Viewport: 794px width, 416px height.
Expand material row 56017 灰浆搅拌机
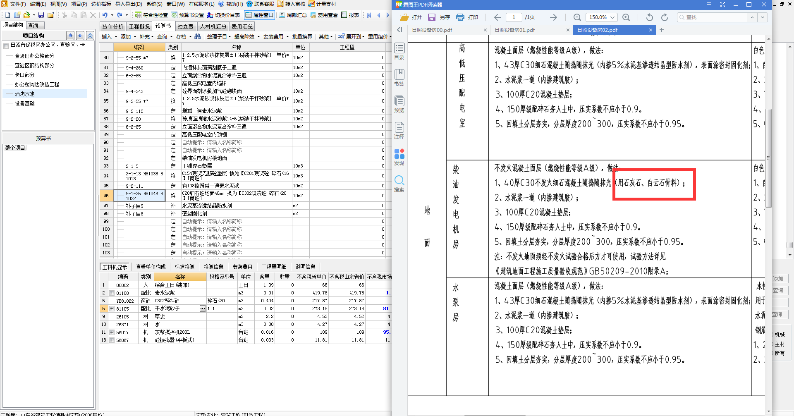(112, 332)
